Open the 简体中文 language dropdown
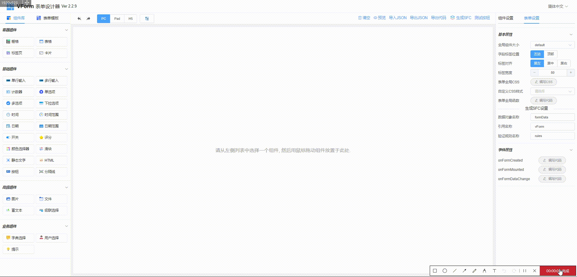 coord(557,6)
